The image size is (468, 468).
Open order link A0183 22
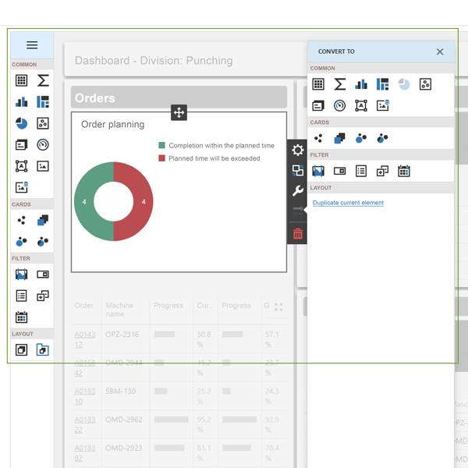pyautogui.click(x=85, y=424)
